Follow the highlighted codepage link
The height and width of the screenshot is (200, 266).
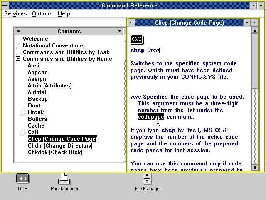tap(151, 117)
